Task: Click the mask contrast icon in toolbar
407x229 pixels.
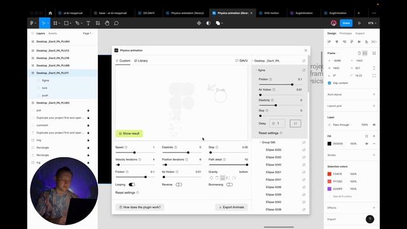Action: point(208,23)
